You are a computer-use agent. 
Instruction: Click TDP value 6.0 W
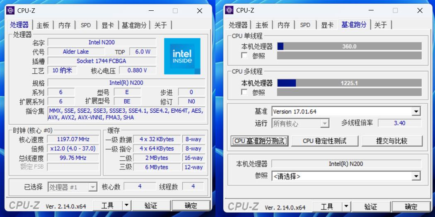tap(143, 51)
